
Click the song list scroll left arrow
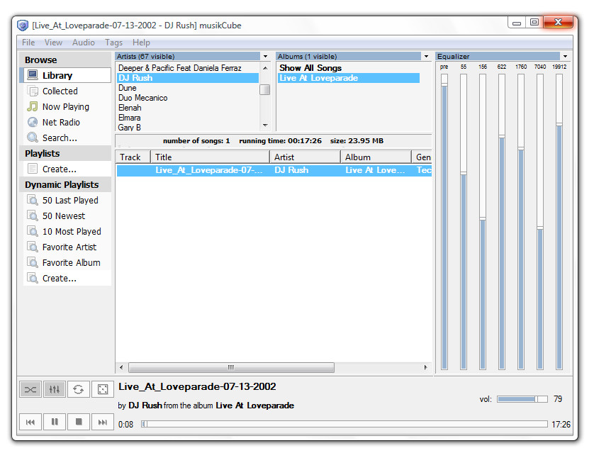[121, 367]
